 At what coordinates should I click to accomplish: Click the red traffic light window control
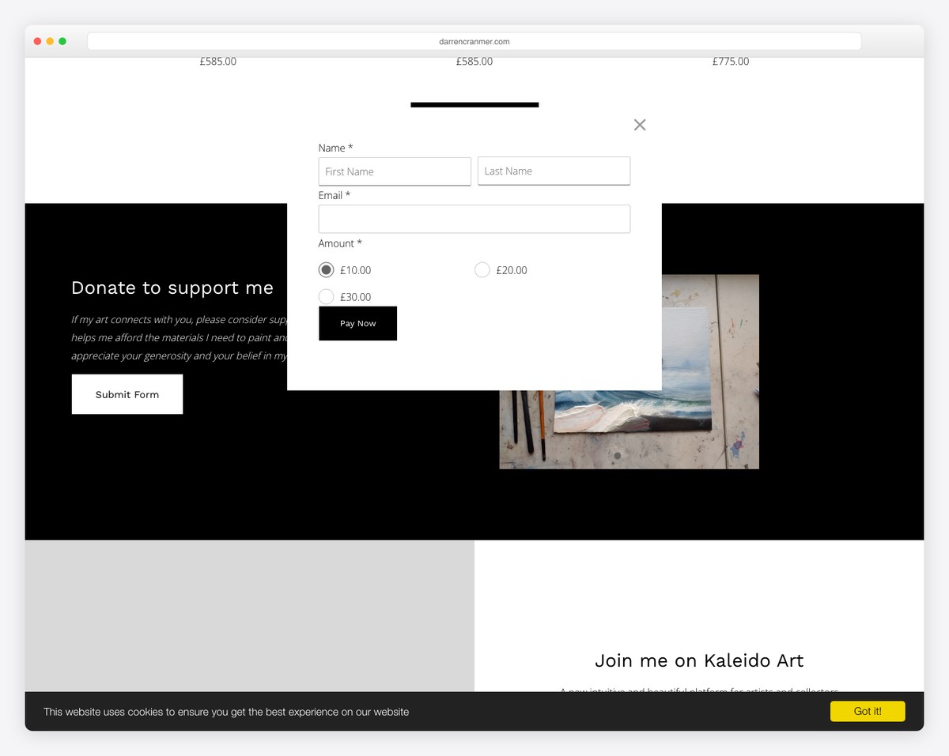click(x=37, y=40)
